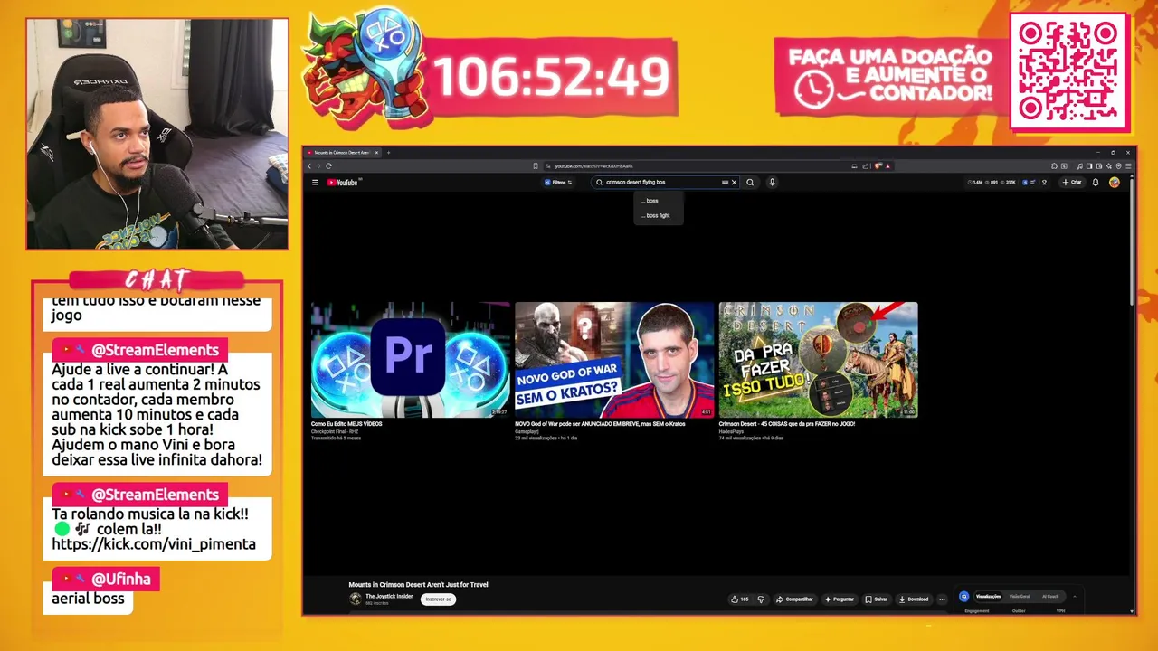Click the Compartilhar share button
This screenshot has height=651, width=1158.
[794, 599]
